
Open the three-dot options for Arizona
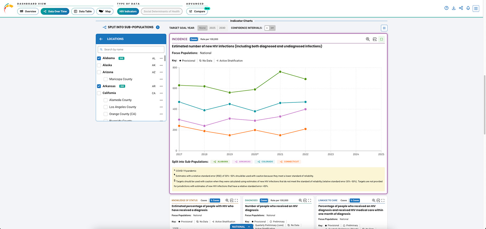pyautogui.click(x=161, y=72)
